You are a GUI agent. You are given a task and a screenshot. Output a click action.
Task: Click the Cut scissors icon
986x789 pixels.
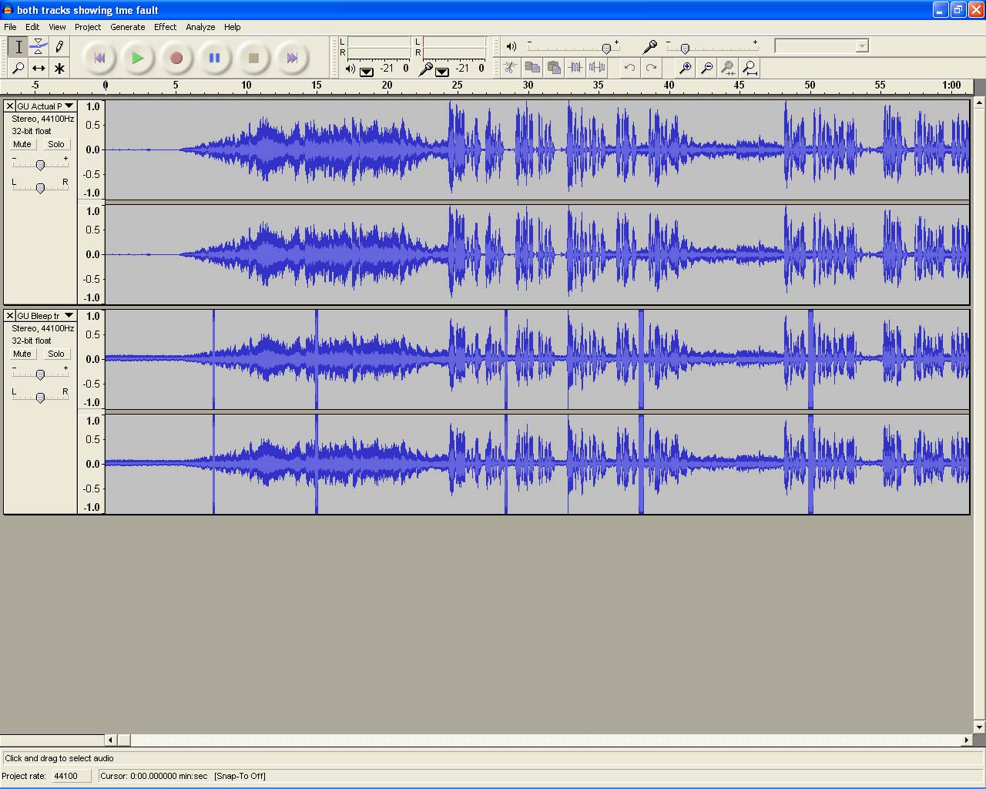click(510, 68)
